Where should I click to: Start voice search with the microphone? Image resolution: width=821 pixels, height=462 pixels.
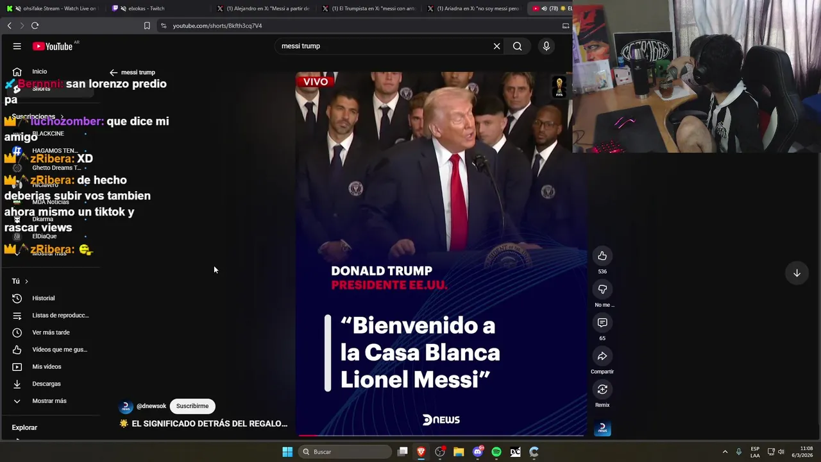[546, 46]
